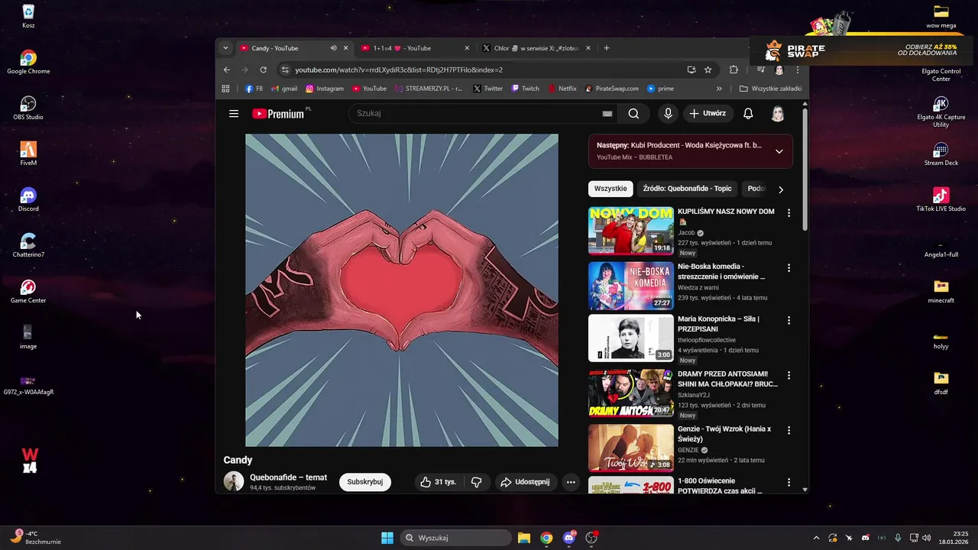
Task: Open the Stream Deck desktop icon
Action: pos(941,154)
